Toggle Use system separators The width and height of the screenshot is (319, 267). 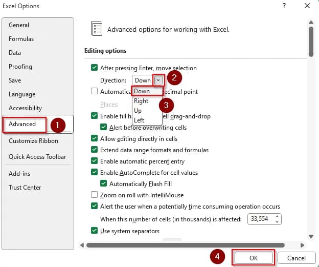(94, 231)
